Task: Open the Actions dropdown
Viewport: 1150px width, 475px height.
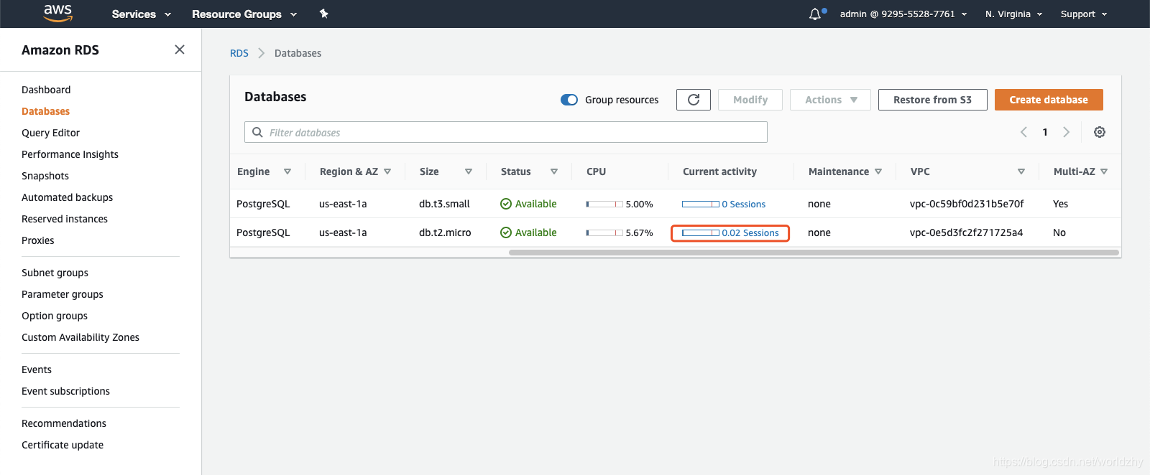Action: pyautogui.click(x=830, y=100)
